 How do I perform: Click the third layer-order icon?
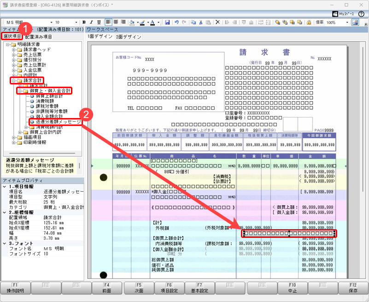pyautogui.click(x=292, y=23)
